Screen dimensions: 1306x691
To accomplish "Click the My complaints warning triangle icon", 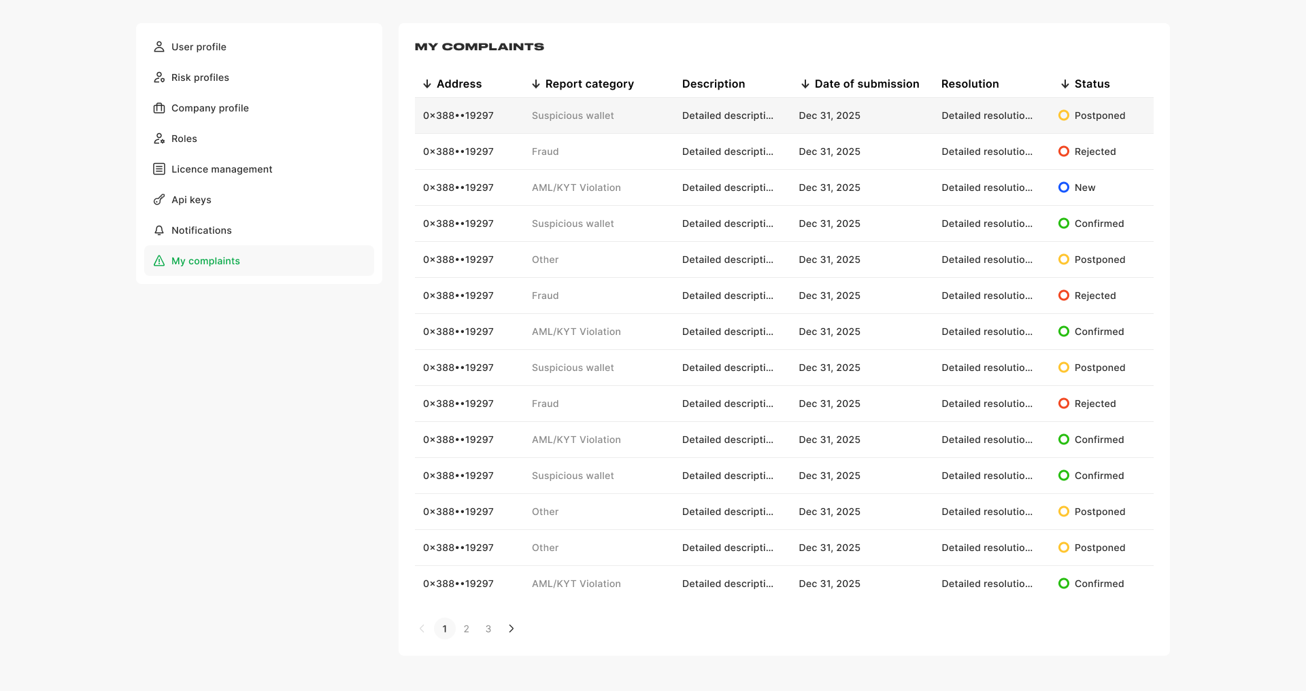I will 159,261.
